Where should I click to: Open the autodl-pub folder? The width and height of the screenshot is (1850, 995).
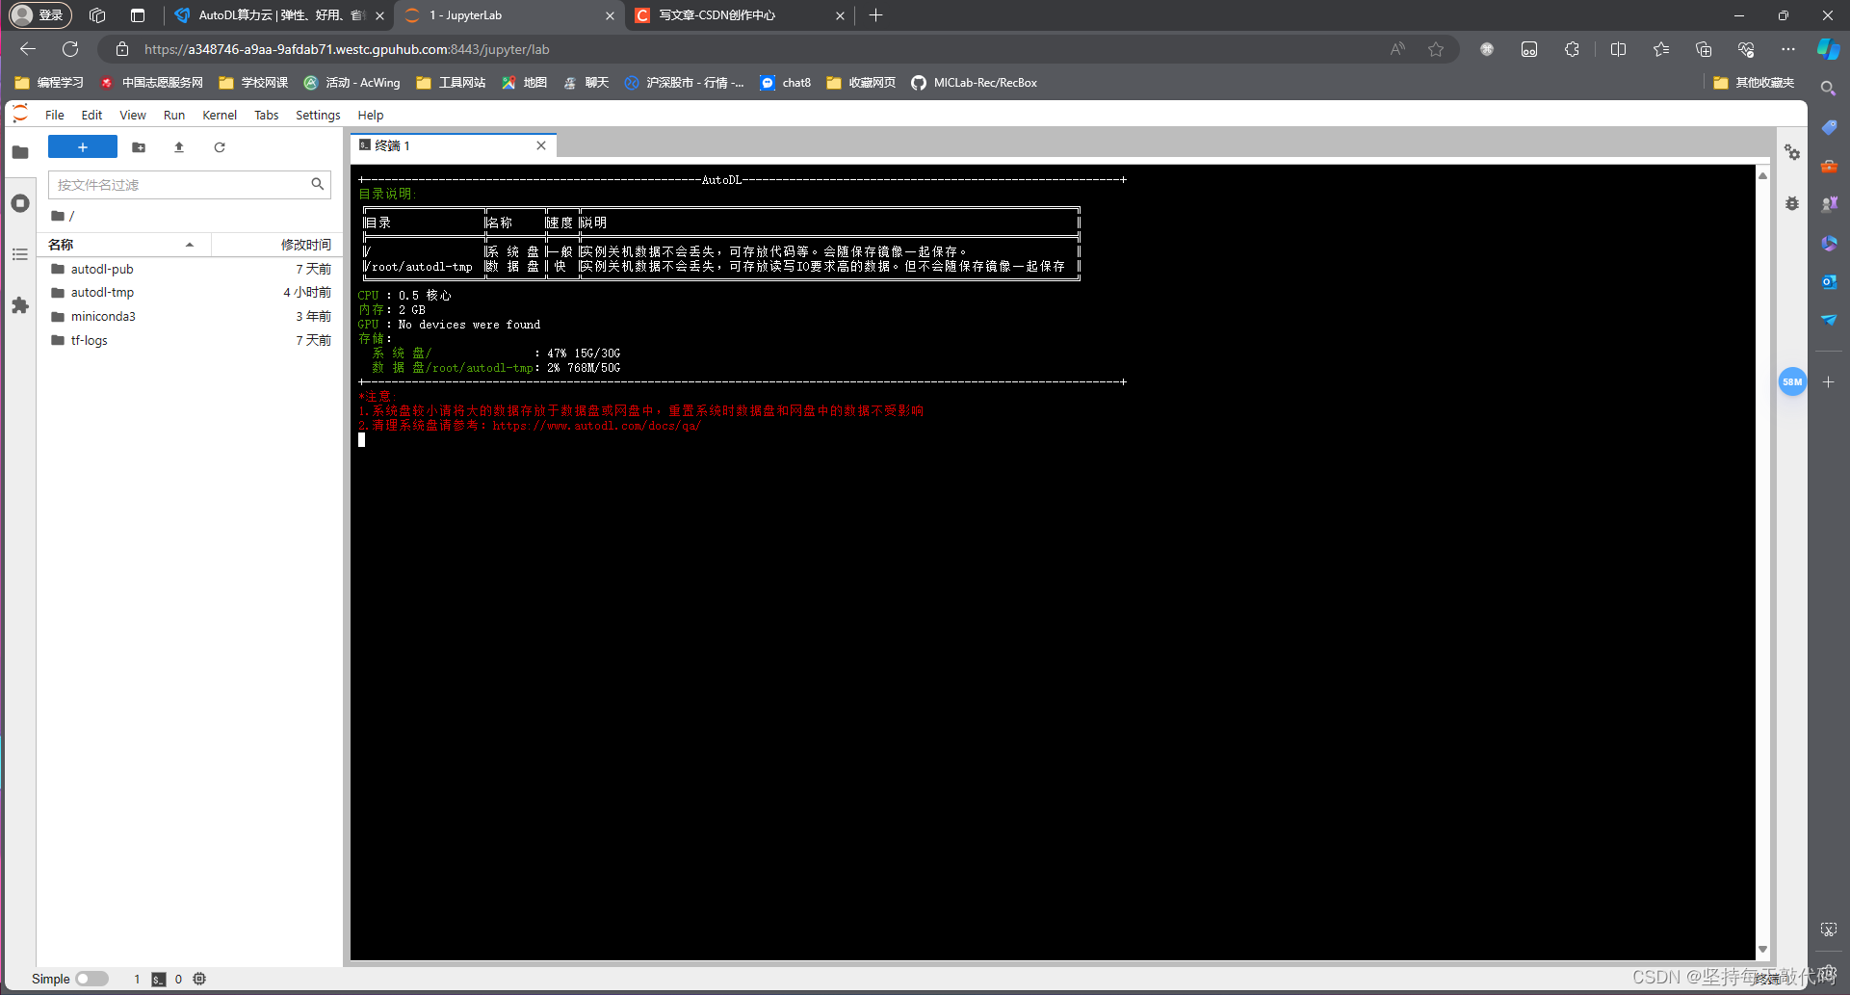(190, 269)
